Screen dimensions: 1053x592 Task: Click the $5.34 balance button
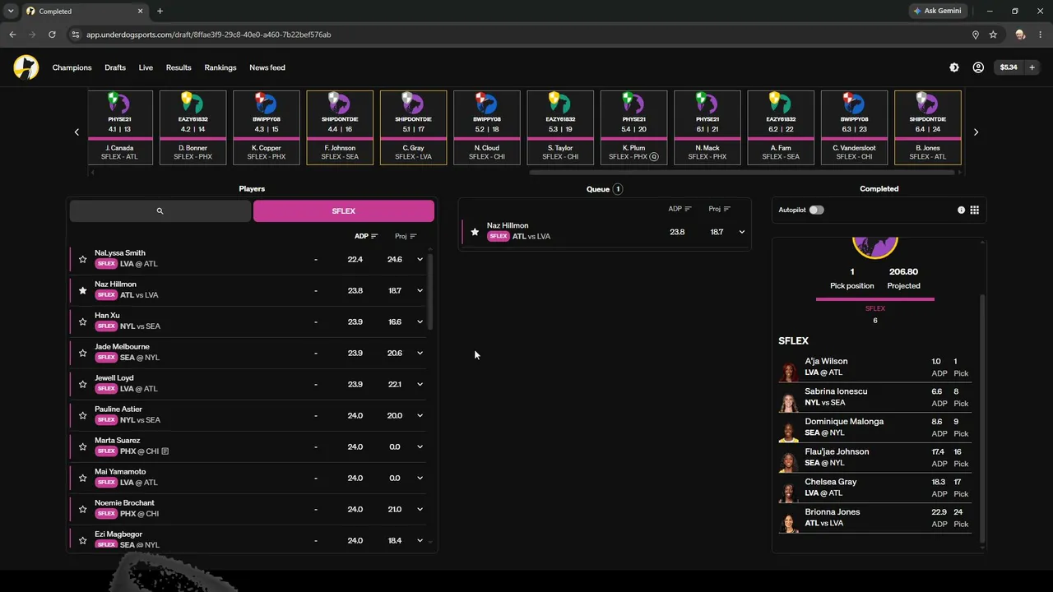coord(1009,67)
